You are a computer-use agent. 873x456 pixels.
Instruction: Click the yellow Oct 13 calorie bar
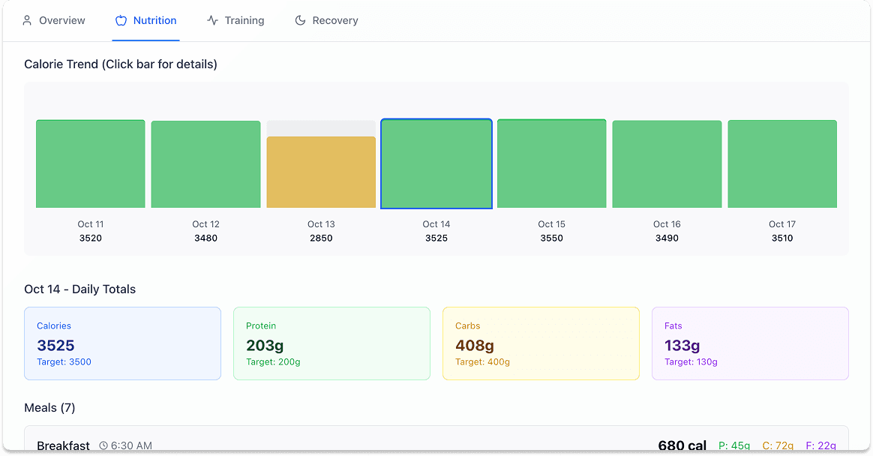(x=321, y=172)
